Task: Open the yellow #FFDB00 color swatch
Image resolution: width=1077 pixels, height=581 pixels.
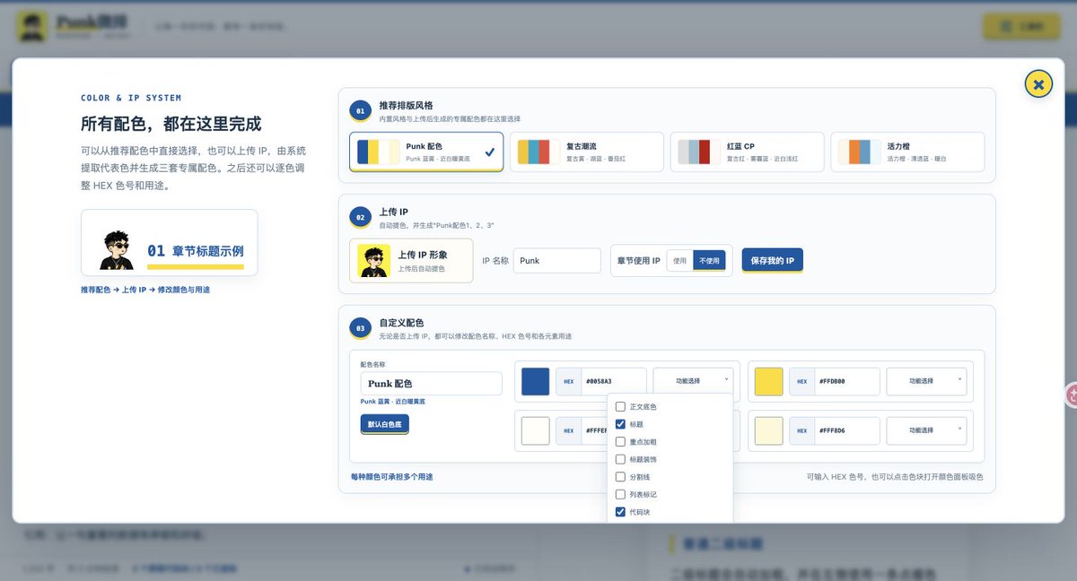Action: pyautogui.click(x=769, y=381)
